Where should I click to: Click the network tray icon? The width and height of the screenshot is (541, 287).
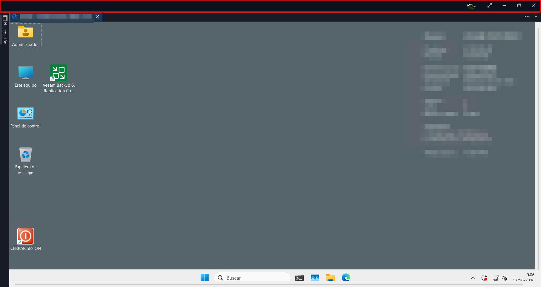click(x=495, y=278)
